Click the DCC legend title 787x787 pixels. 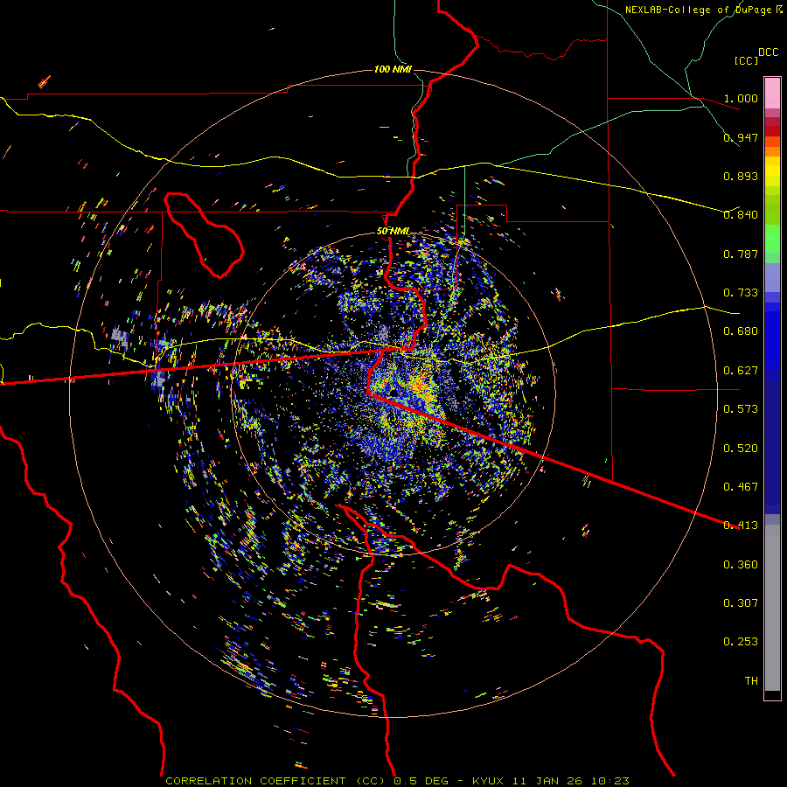click(768, 52)
